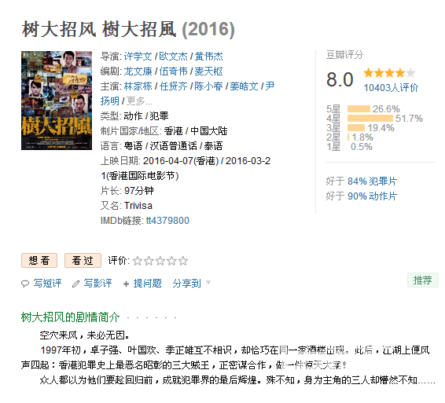Mark the movie as 想看

coord(39,260)
